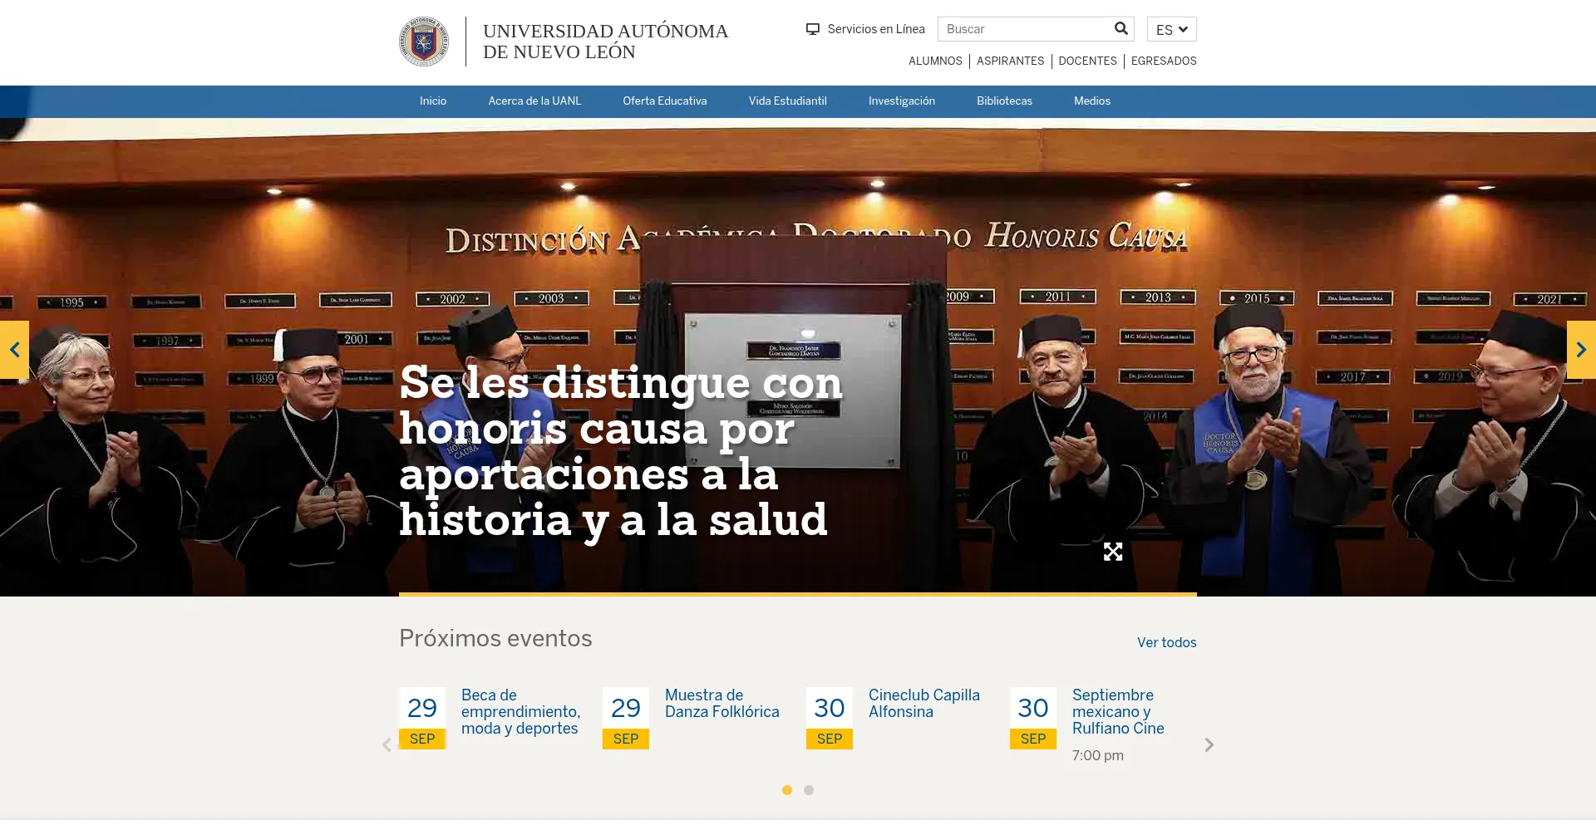Open Muestra de Danza Folklórica event

pos(722,704)
